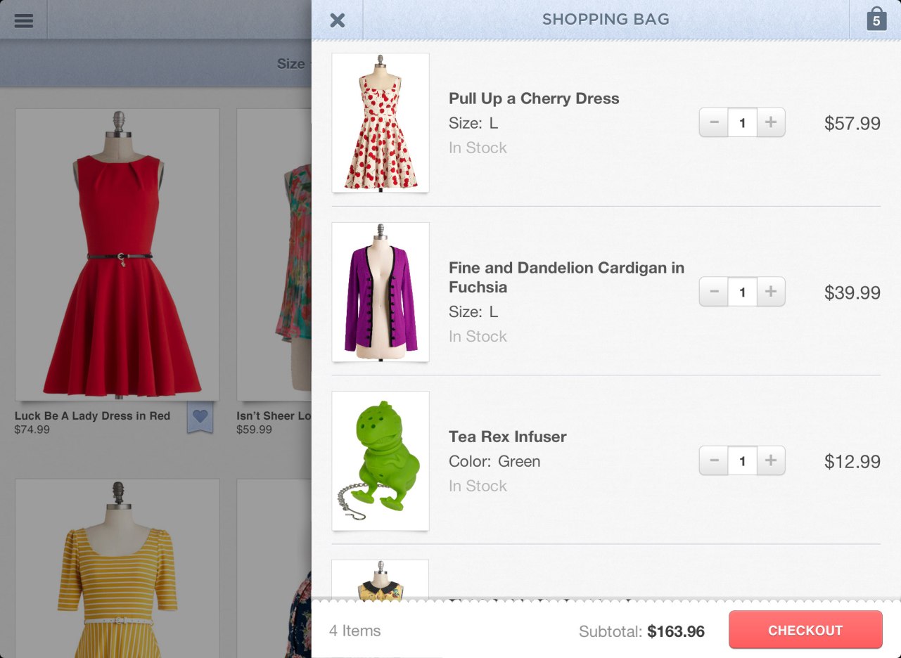Open the green Tea Rex Infuser thumbnail
The width and height of the screenshot is (901, 658).
click(381, 460)
